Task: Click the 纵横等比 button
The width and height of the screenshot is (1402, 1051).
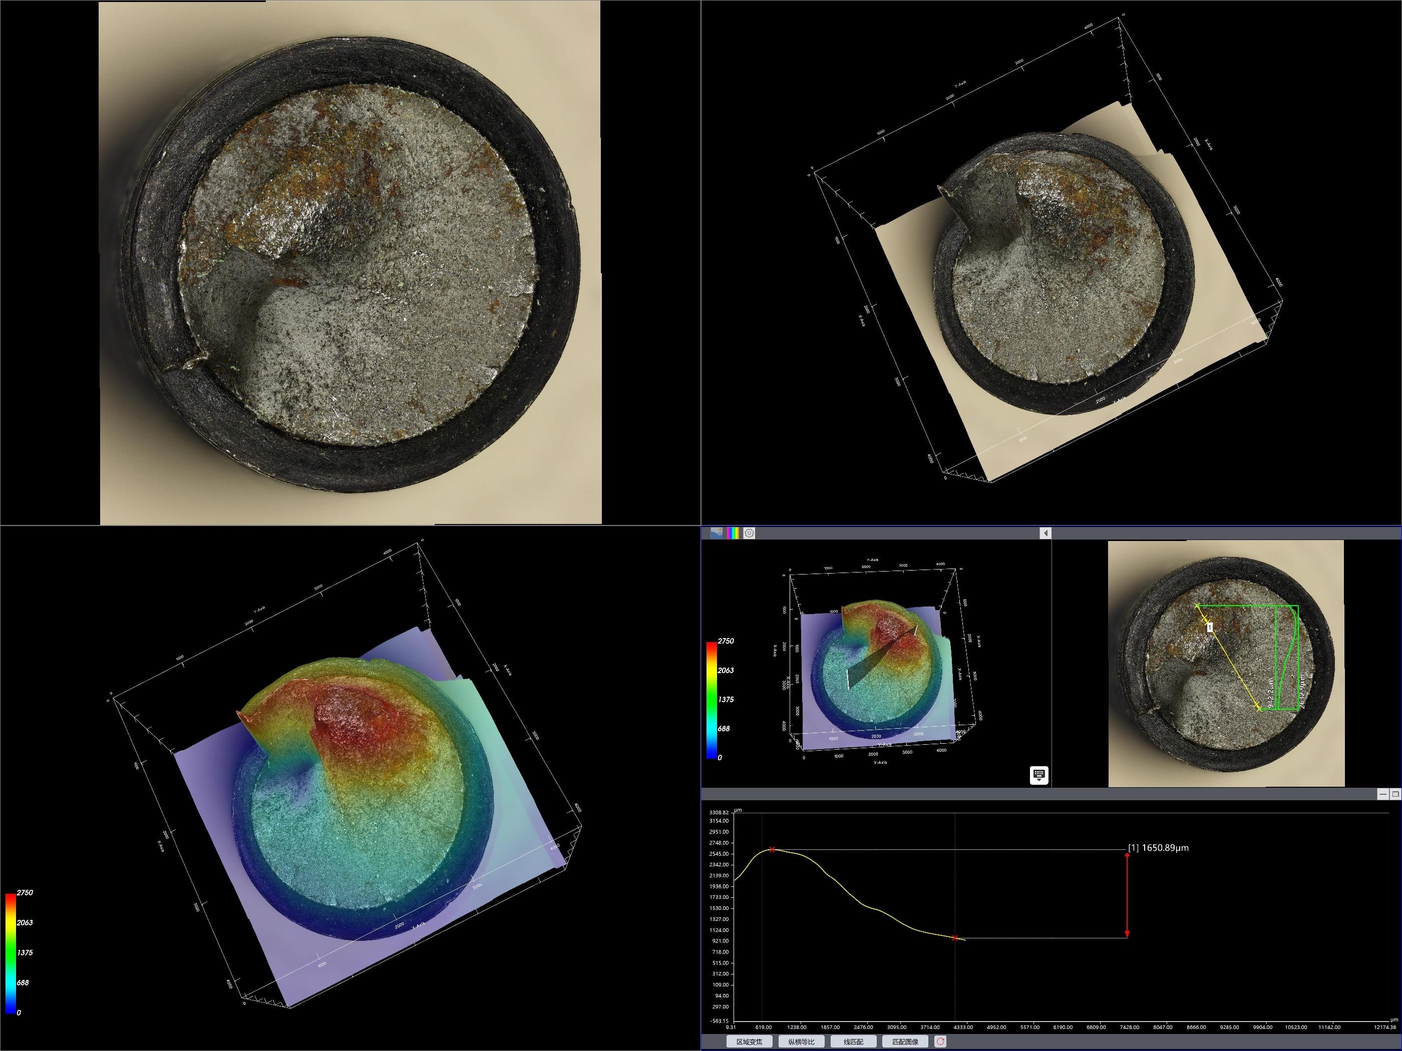Action: [x=801, y=1041]
